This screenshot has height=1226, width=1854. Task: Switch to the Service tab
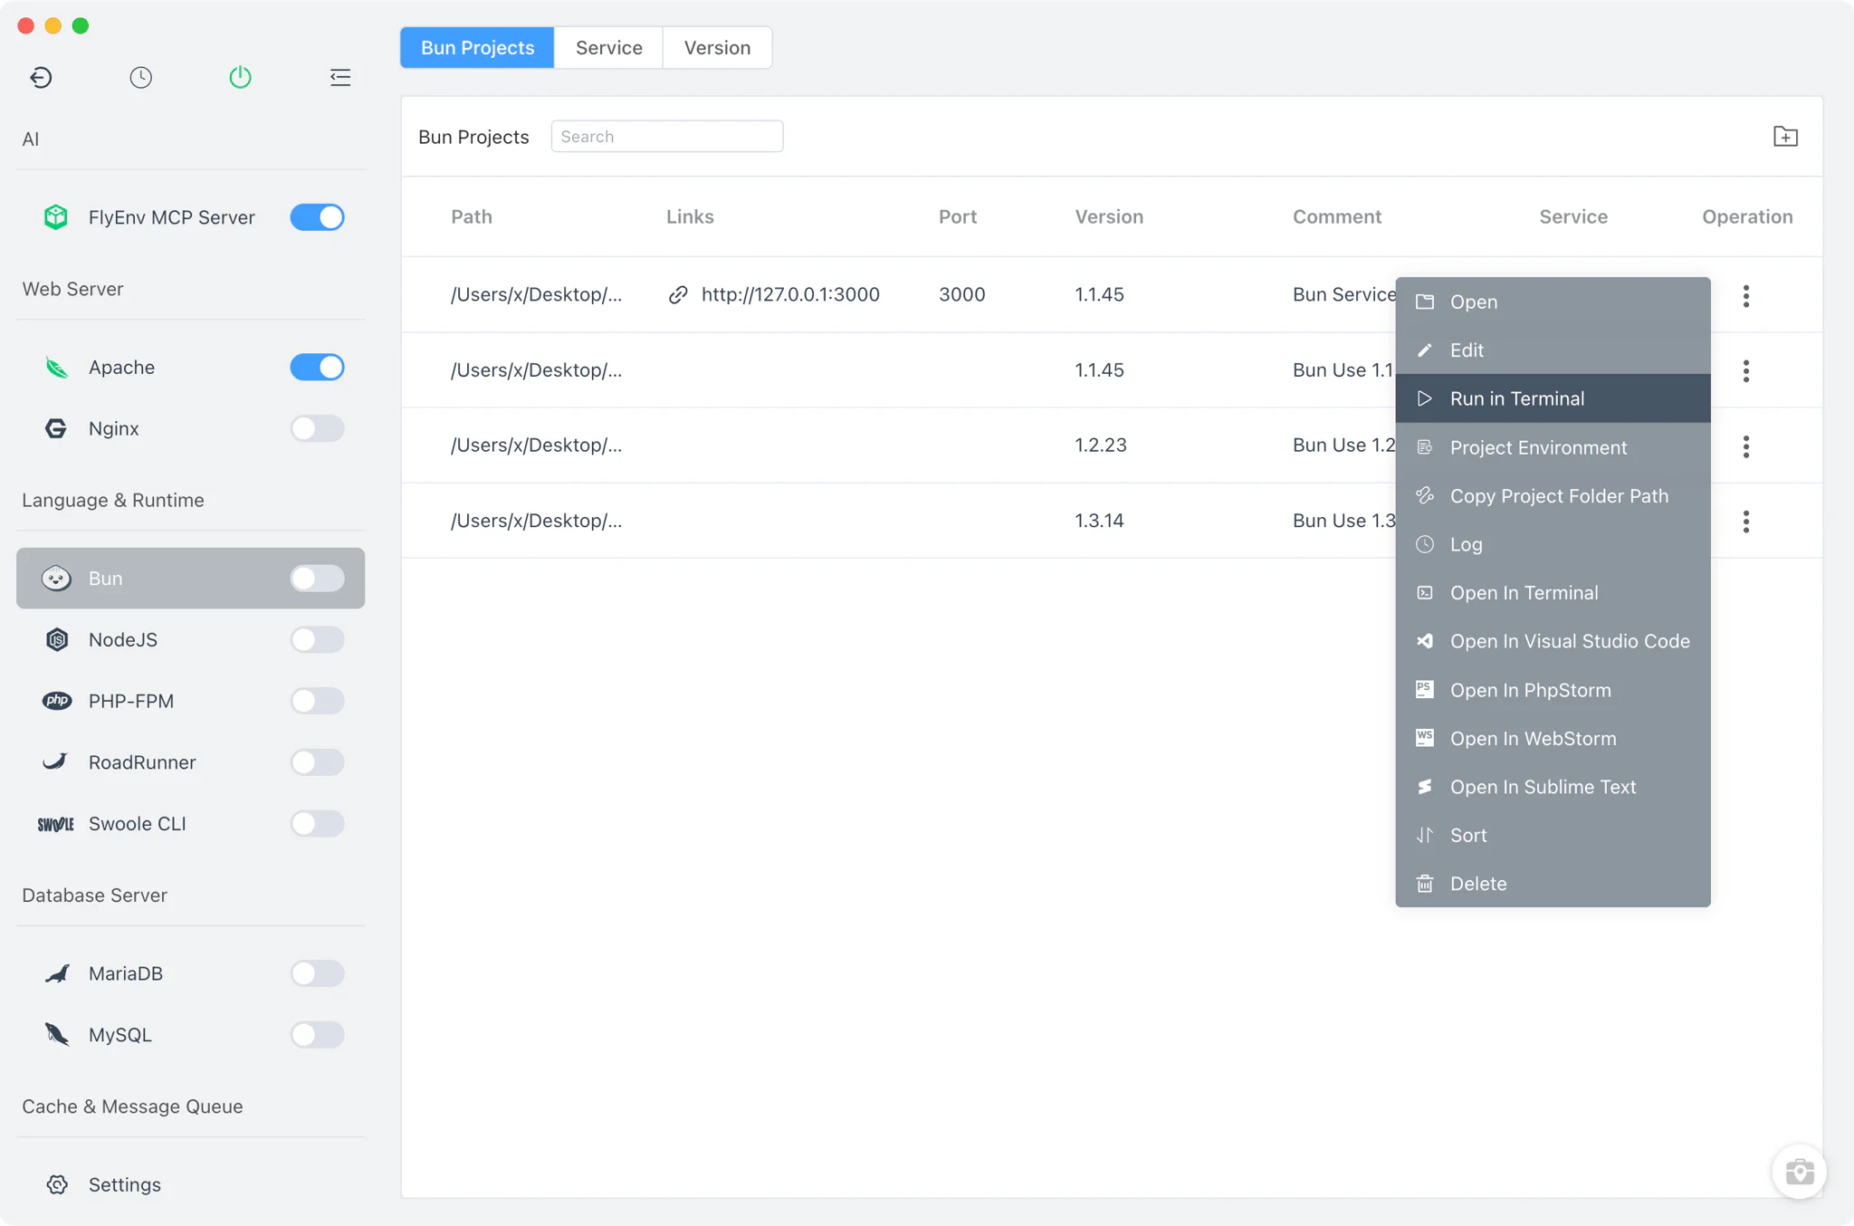(608, 48)
